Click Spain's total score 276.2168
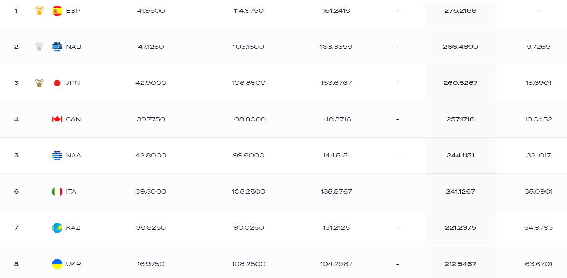567x278 pixels. [460, 11]
